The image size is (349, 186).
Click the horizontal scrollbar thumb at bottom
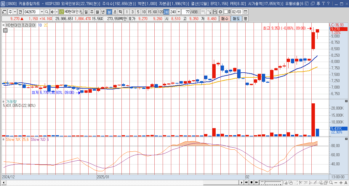[221, 182]
